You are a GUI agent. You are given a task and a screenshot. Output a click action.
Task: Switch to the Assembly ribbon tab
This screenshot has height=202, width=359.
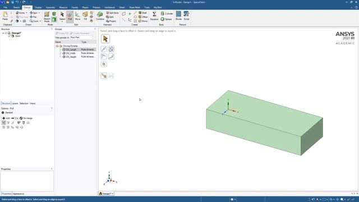(50, 7)
